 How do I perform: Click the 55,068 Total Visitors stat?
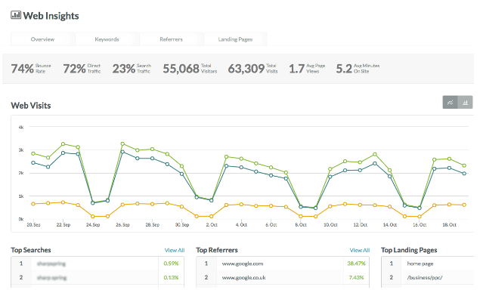pos(190,69)
